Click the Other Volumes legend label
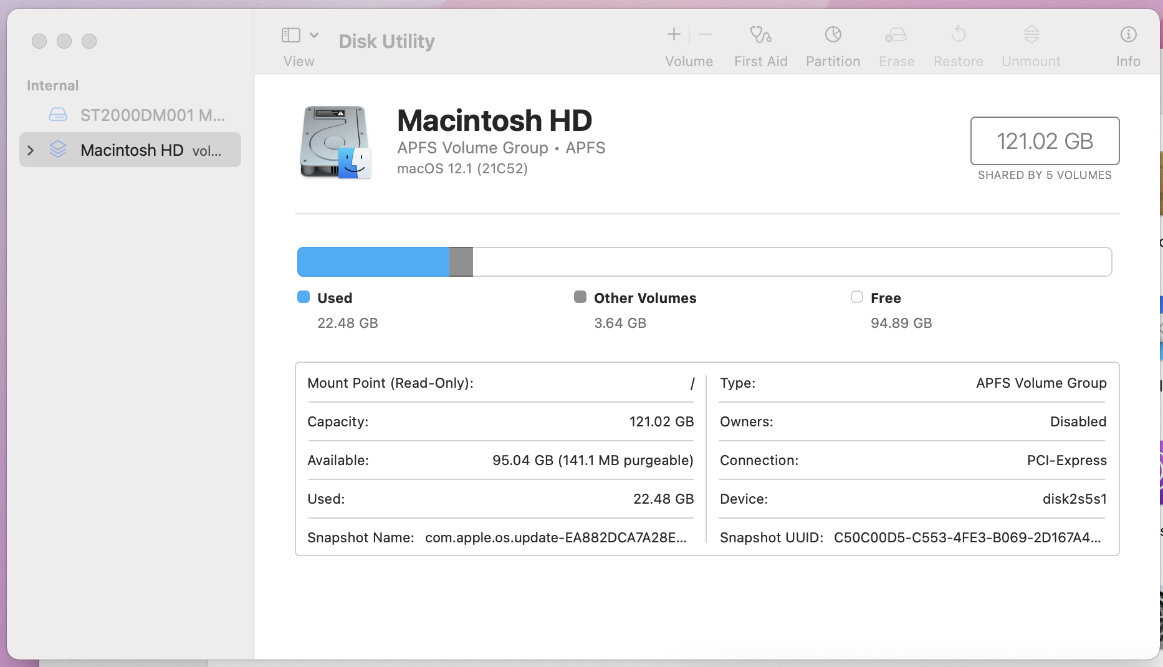 pyautogui.click(x=645, y=298)
